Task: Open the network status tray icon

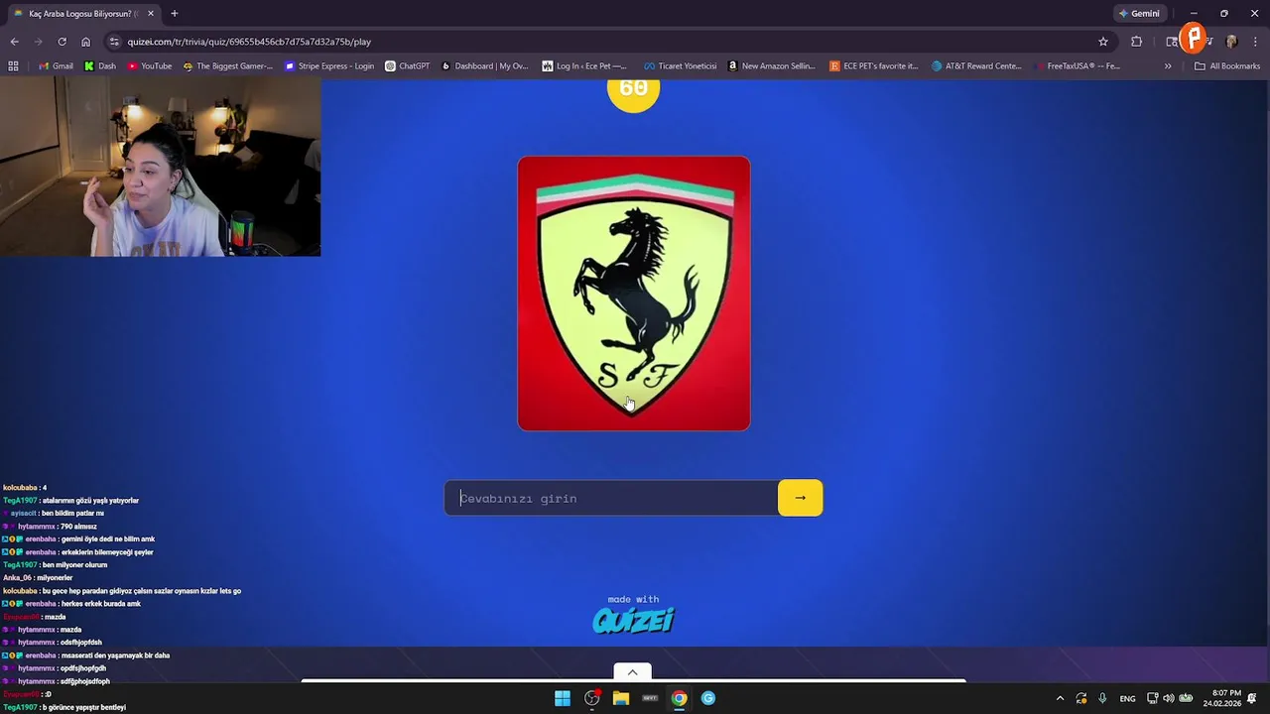Action: (x=1152, y=698)
